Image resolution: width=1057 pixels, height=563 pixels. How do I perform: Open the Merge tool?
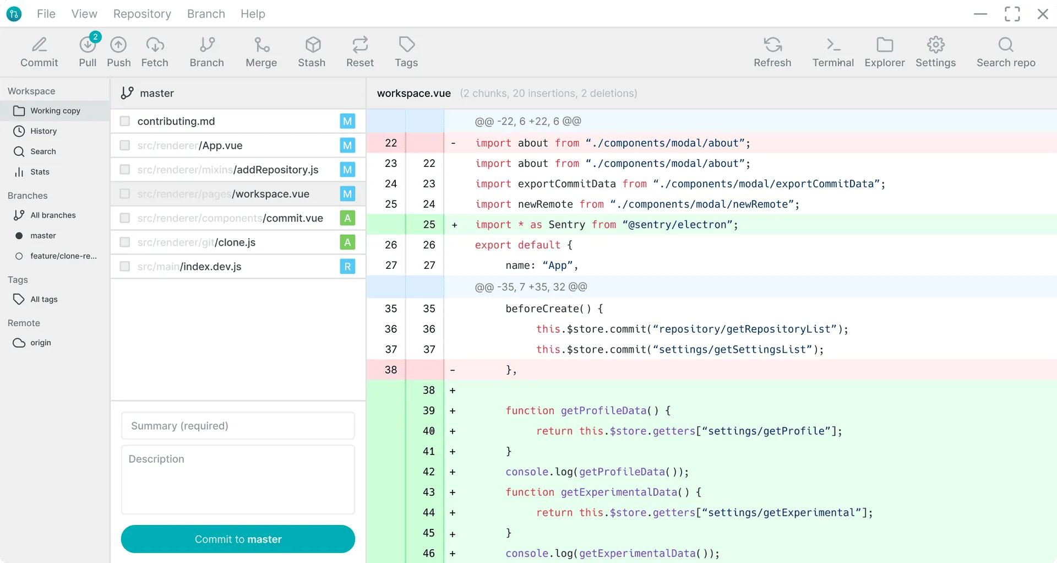coord(261,51)
